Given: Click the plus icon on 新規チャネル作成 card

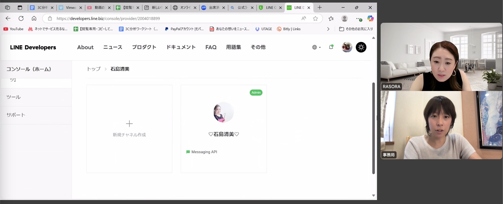Looking at the screenshot, I should pyautogui.click(x=129, y=123).
